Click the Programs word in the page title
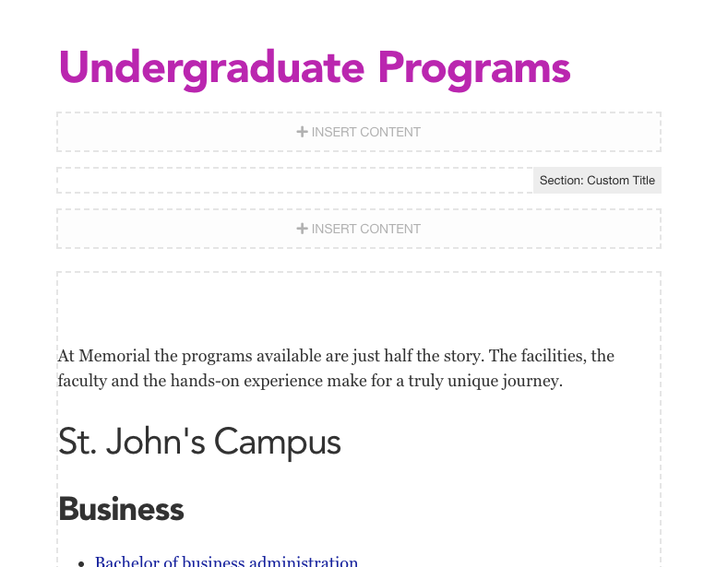This screenshot has width=716, height=567. tap(474, 68)
